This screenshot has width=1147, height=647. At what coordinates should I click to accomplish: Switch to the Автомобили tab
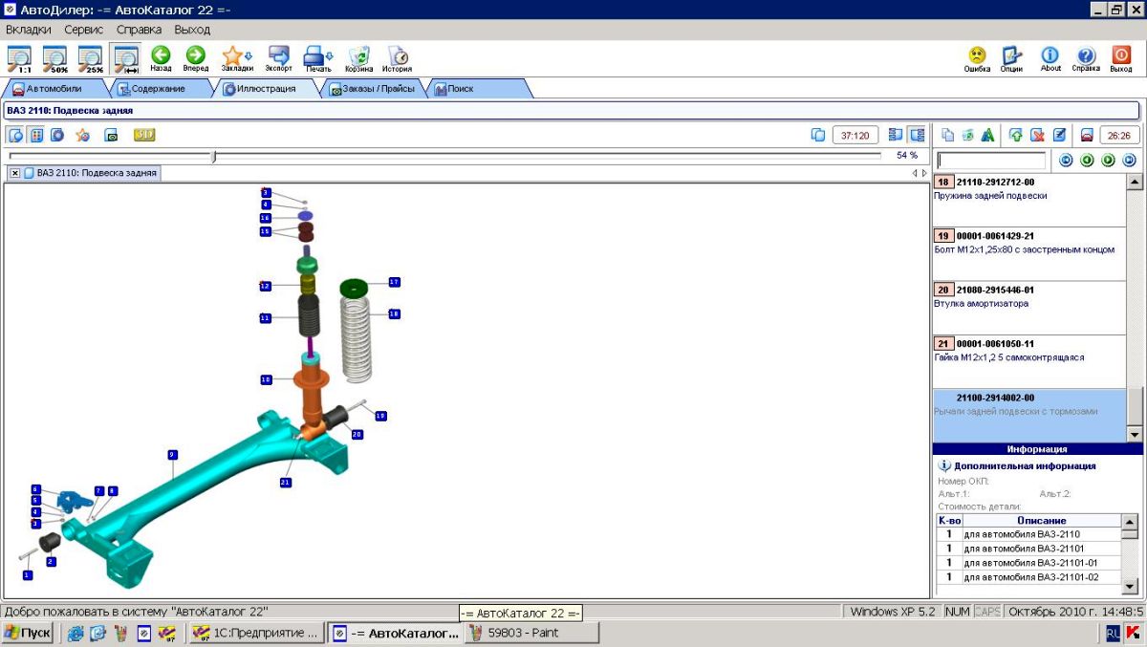pos(54,89)
